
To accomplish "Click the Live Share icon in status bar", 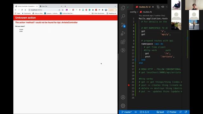I will point(180,112).
